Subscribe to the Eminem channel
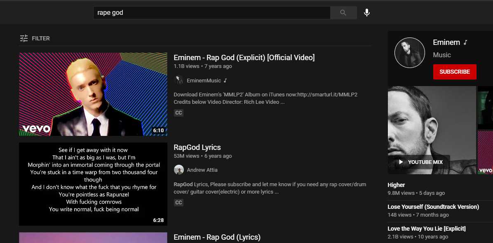This screenshot has height=243, width=493. click(x=454, y=72)
